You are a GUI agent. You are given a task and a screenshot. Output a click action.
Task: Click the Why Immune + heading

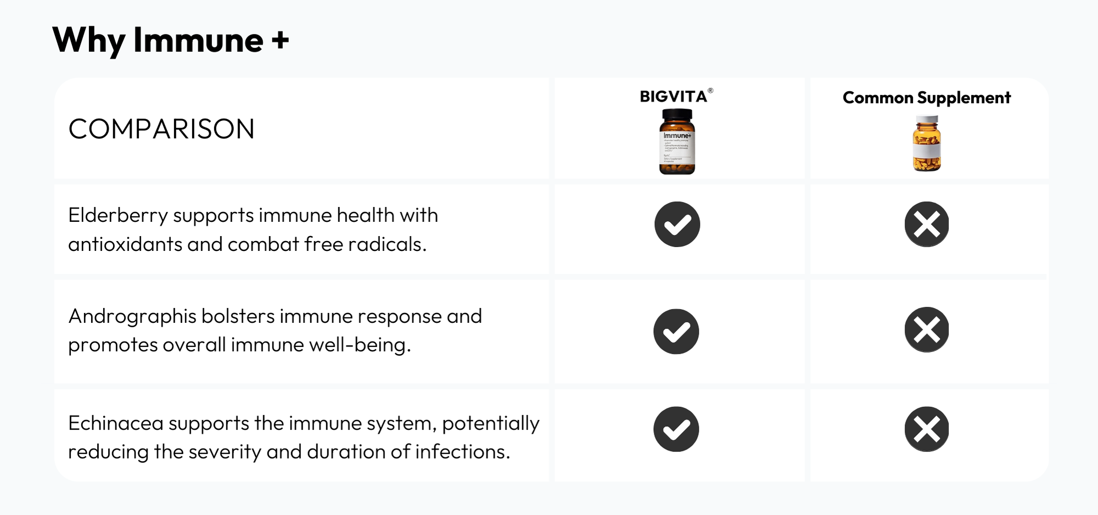170,41
